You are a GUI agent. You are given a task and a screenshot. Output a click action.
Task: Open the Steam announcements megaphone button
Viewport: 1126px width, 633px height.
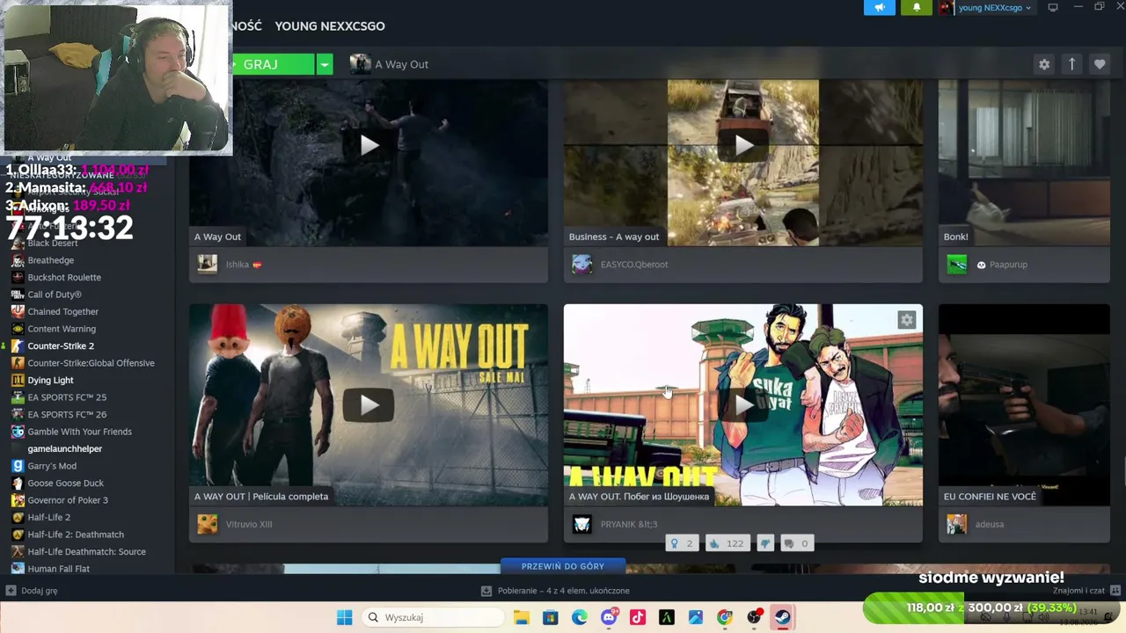[x=879, y=8]
